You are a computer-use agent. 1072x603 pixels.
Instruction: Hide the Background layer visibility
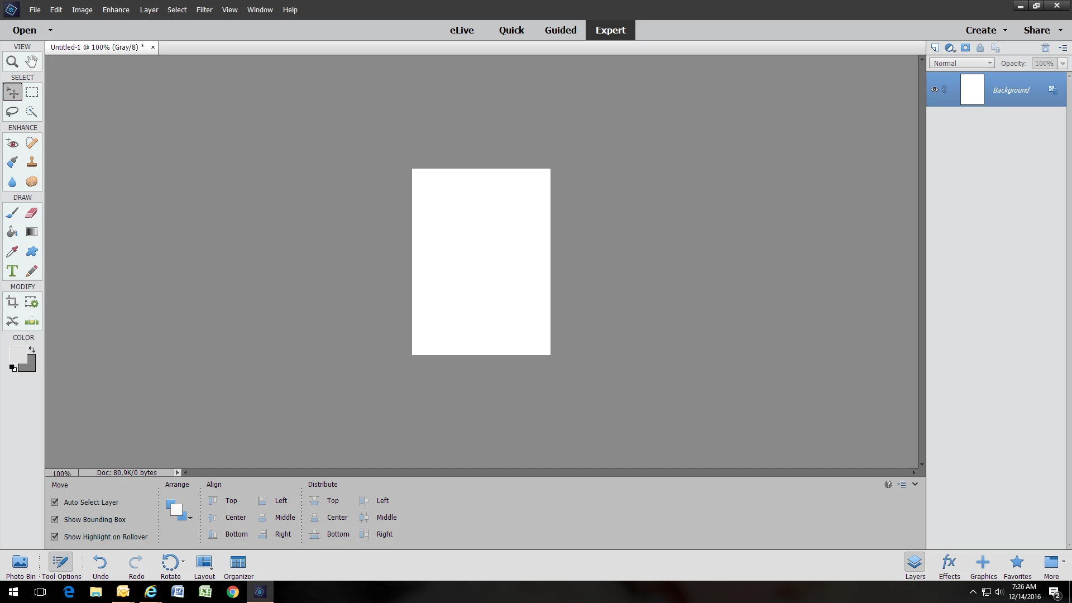[935, 90]
